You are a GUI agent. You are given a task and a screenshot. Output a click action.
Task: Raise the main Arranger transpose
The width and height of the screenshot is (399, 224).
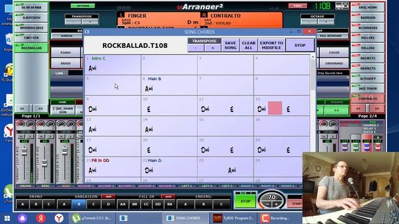pos(90,22)
